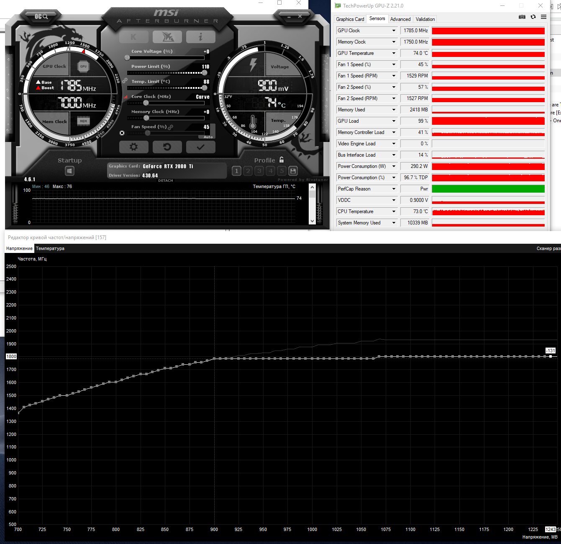Reset Afterburner settings to defaults
This screenshot has height=544, width=561.
[x=167, y=147]
